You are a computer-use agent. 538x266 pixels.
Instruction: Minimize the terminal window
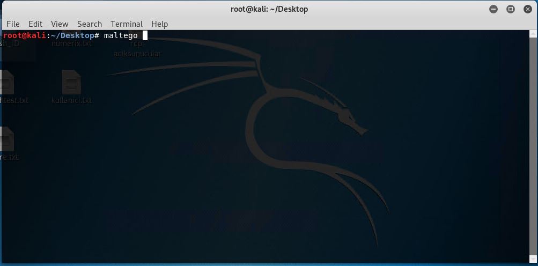(x=493, y=9)
